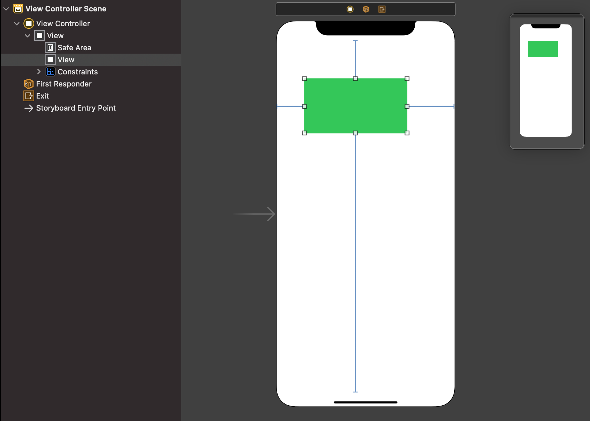Click the Storyboard Entry Point arrow icon
The height and width of the screenshot is (421, 590).
[x=29, y=108]
